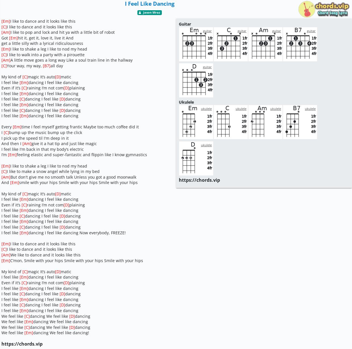Click [Em] in 'Got hit it, get it' line
352x349 pixels.
pos(13,38)
